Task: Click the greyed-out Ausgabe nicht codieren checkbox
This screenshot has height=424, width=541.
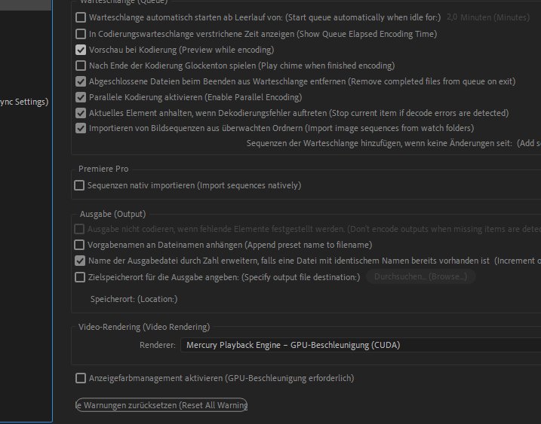Action: (x=79, y=229)
